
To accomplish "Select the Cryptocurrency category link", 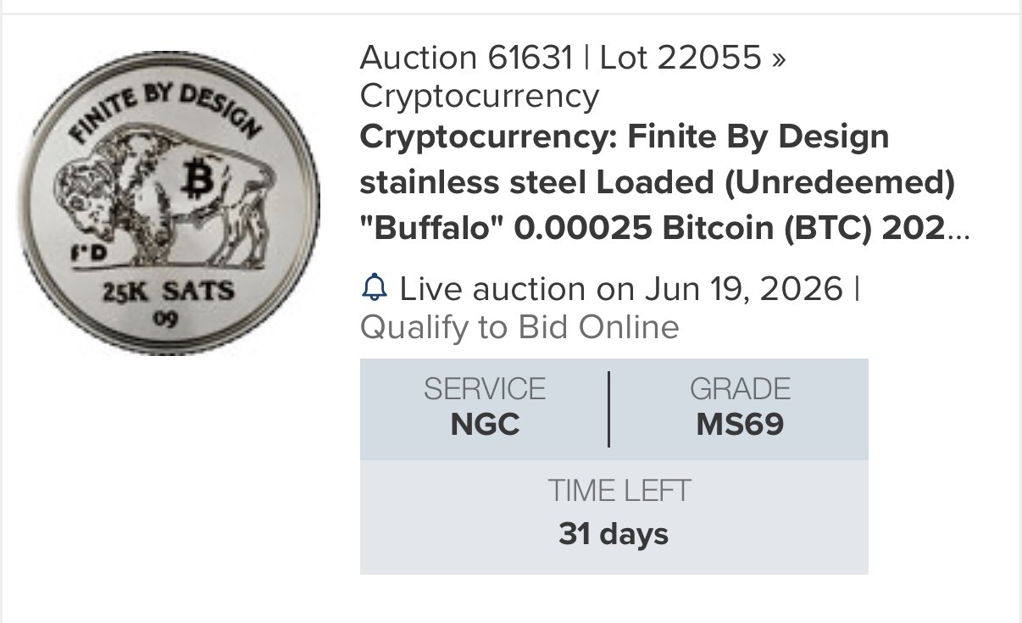I will [x=480, y=96].
